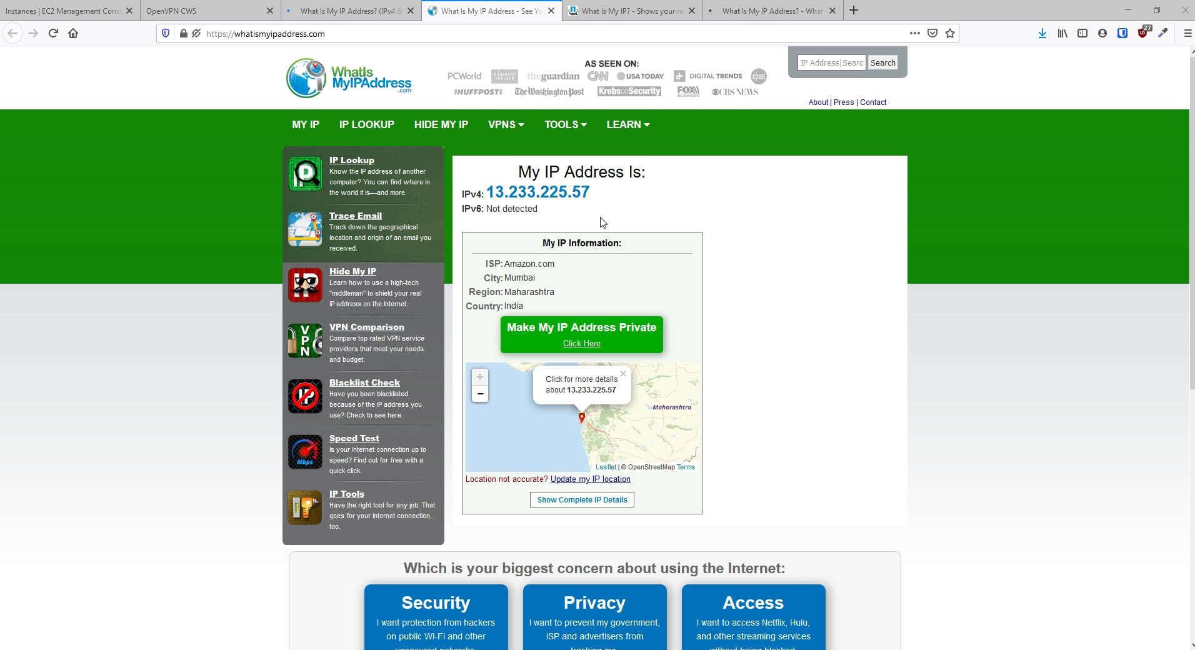Image resolution: width=1195 pixels, height=650 pixels.
Task: Click the Show Complete IP Details button
Action: 581,499
